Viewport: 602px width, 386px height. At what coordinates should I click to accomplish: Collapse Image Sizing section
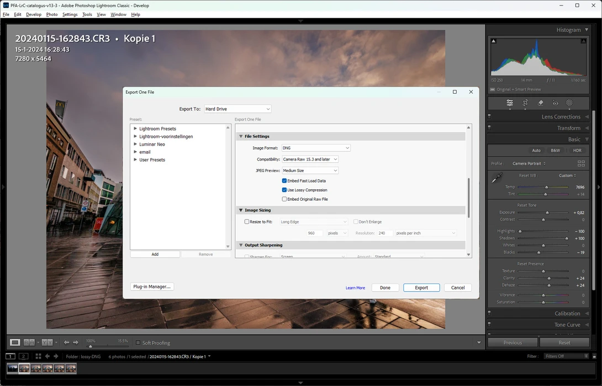pyautogui.click(x=241, y=210)
